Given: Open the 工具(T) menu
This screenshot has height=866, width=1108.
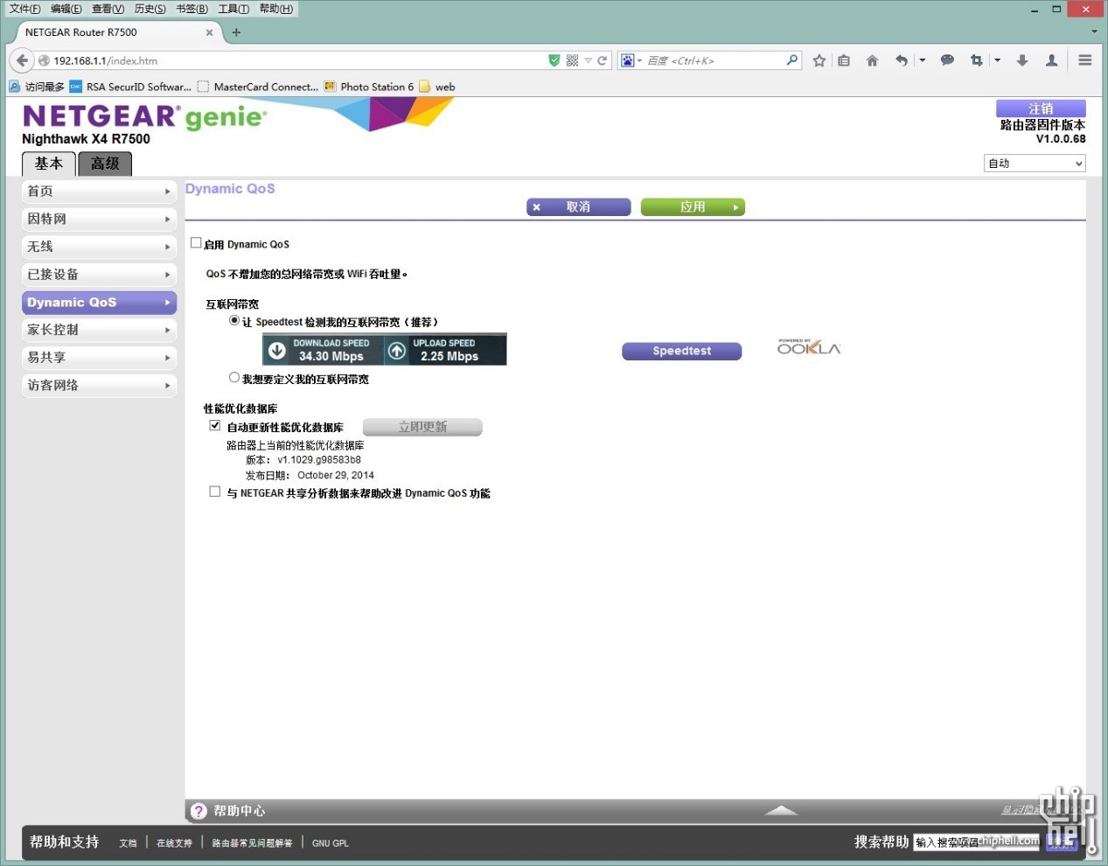Looking at the screenshot, I should pyautogui.click(x=233, y=9).
